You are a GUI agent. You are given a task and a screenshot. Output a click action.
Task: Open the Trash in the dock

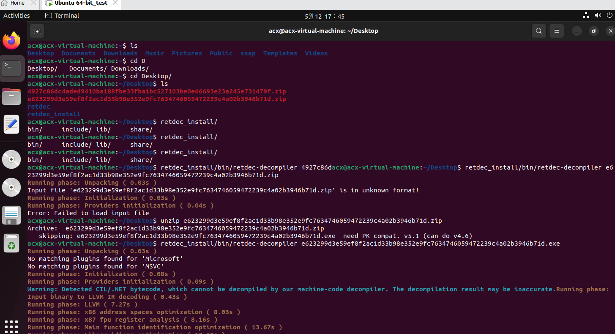(x=11, y=243)
